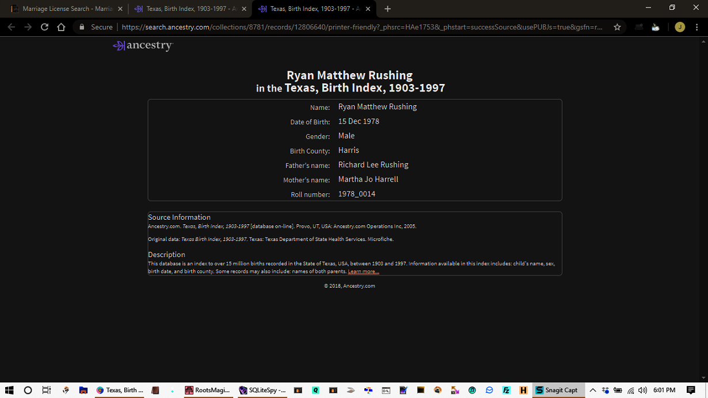Viewport: 708px width, 398px height.
Task: Close the Marriage License Search tab
Action: pyautogui.click(x=120, y=9)
